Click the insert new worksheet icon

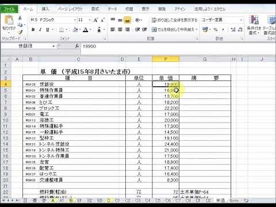[x=246, y=201]
